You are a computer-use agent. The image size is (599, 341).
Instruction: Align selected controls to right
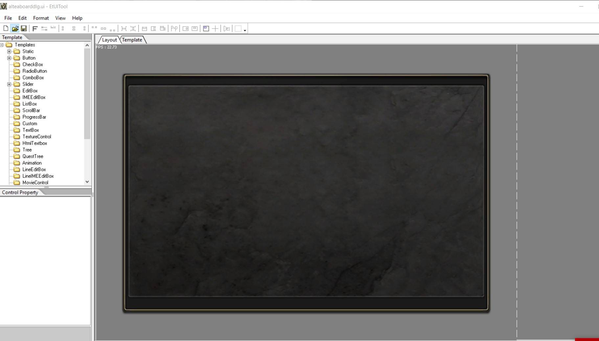pyautogui.click(x=84, y=29)
